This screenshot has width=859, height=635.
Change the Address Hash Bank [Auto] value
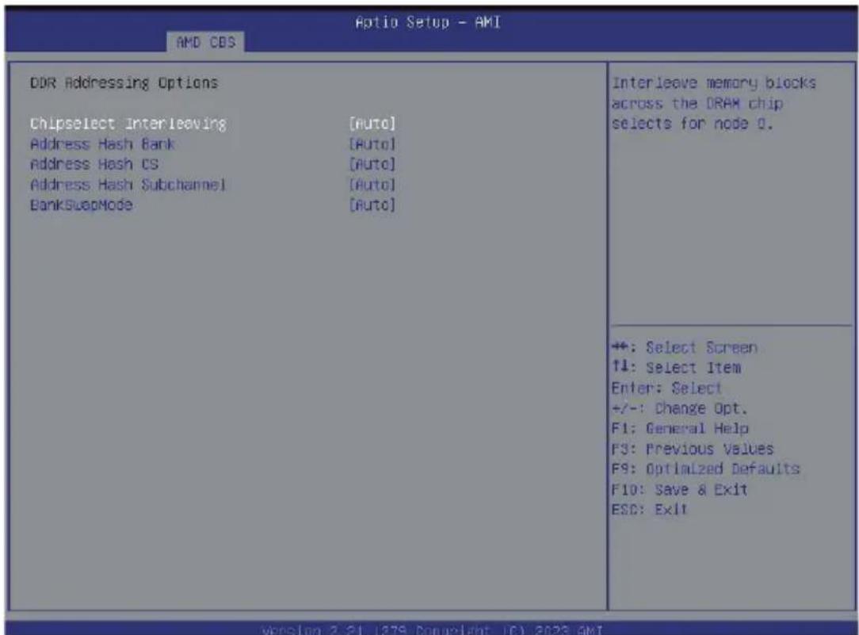pos(372,144)
